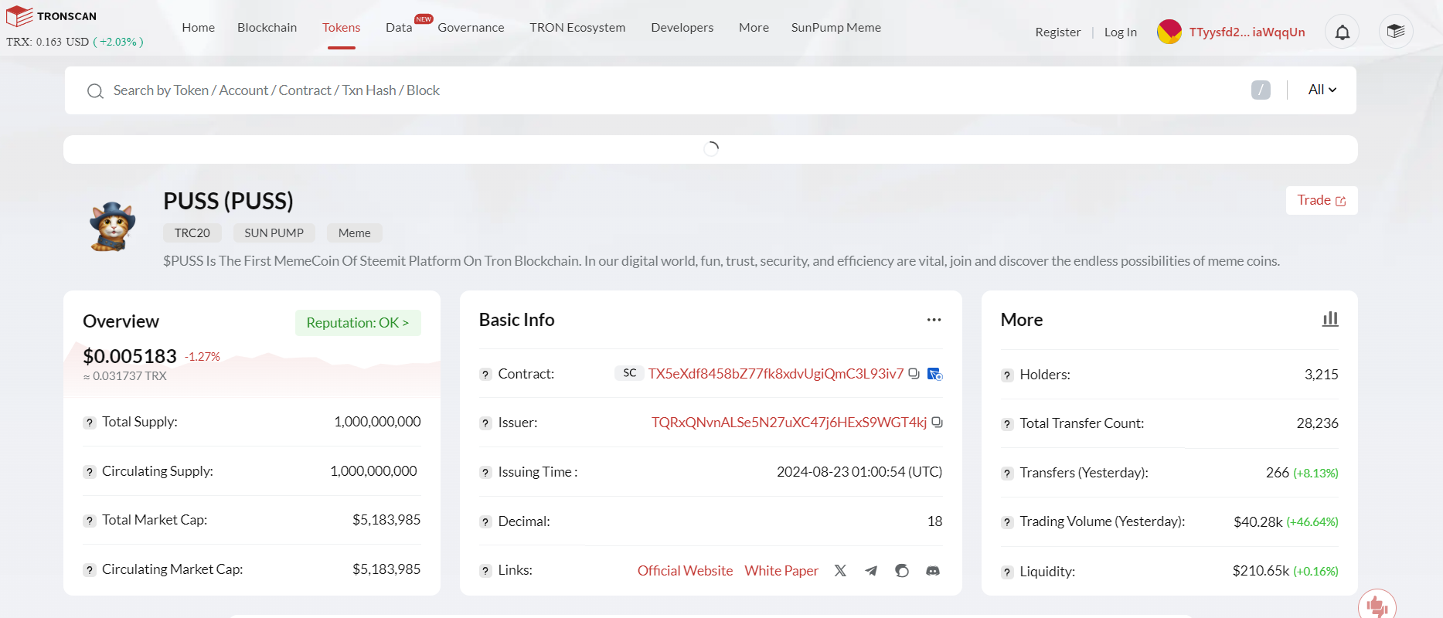The width and height of the screenshot is (1443, 618).
Task: Click the bar chart icon in More panel
Action: (x=1330, y=319)
